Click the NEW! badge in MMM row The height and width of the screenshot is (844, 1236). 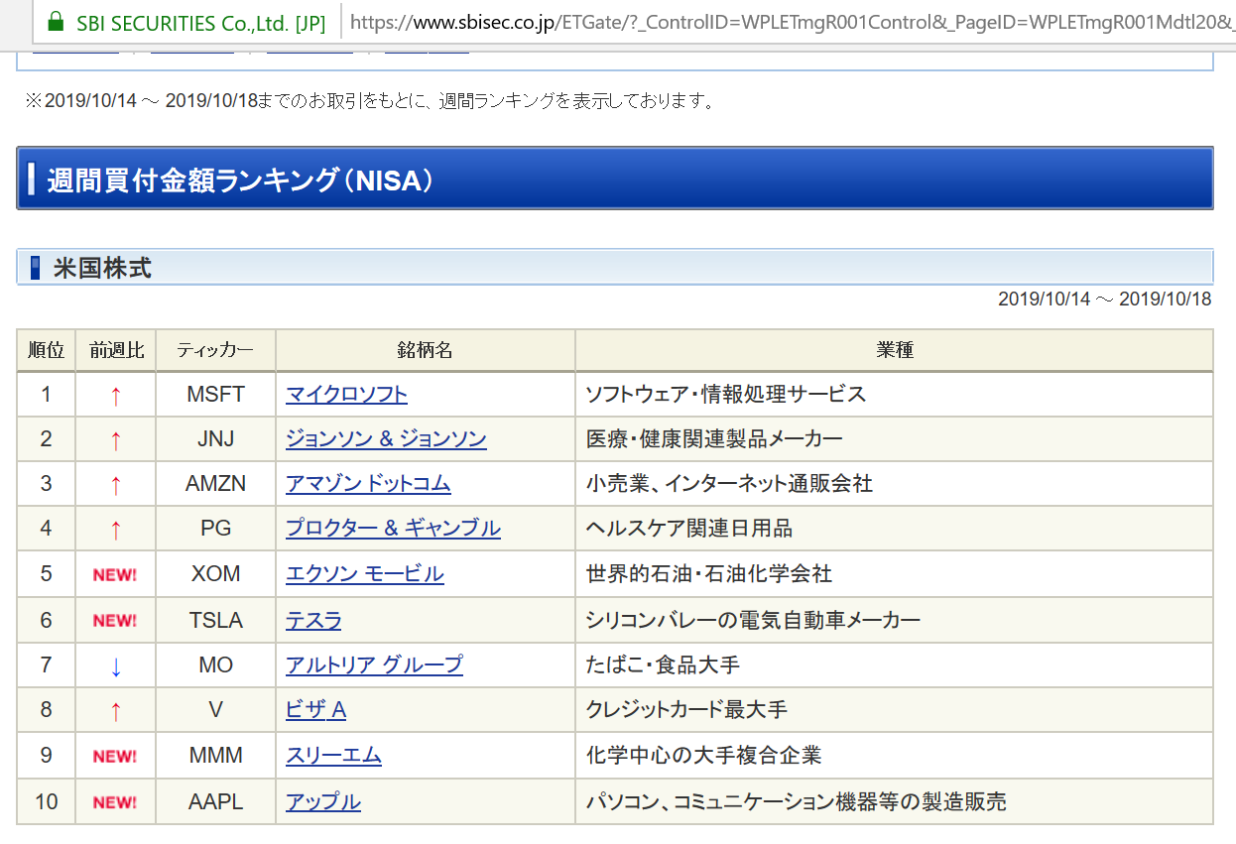(115, 756)
